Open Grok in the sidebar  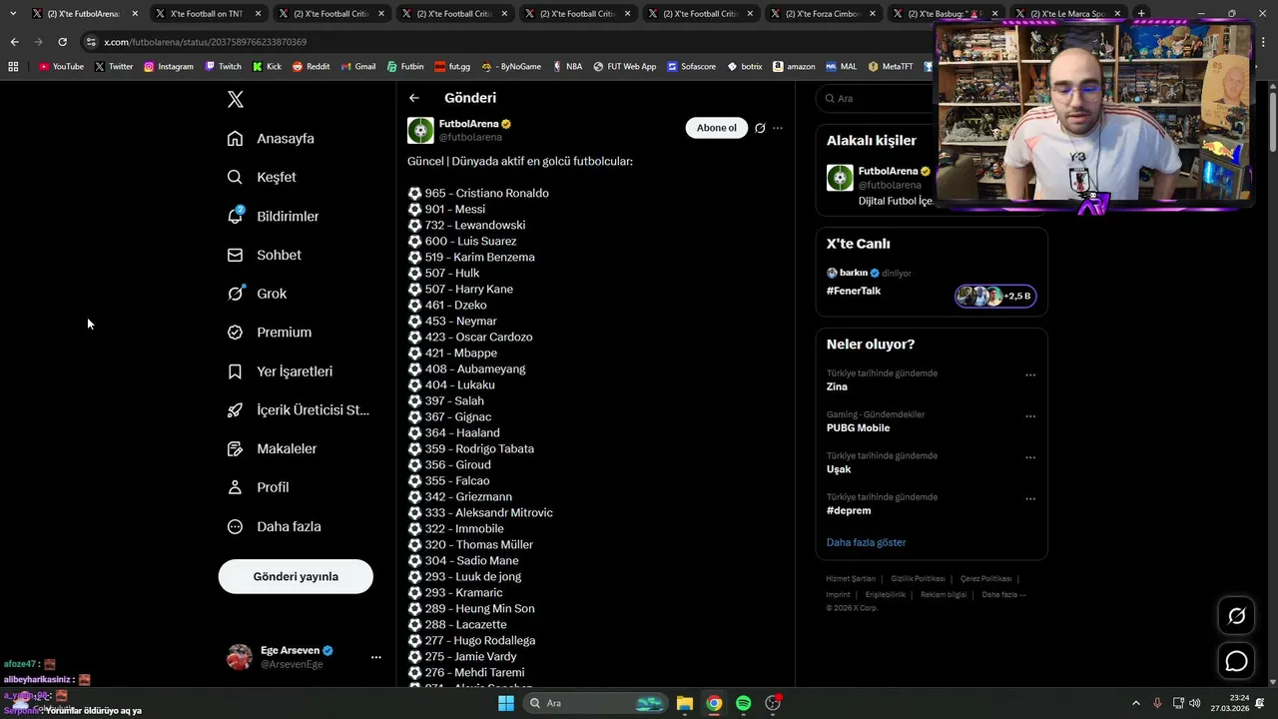tap(257, 294)
